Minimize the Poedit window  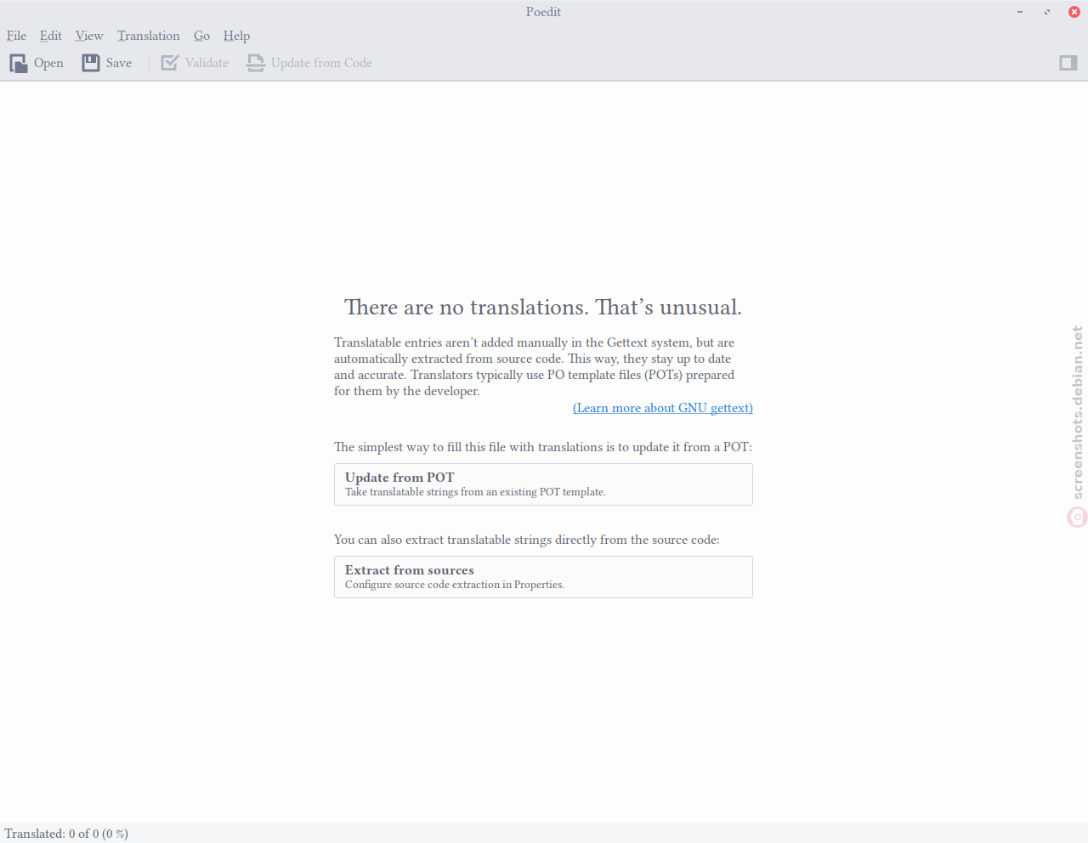tap(1020, 12)
